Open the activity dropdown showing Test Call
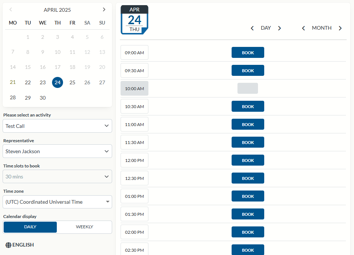Image resolution: width=354 pixels, height=255 pixels. [57, 126]
